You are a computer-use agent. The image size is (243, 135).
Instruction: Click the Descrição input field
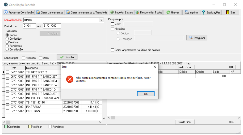(x=159, y=38)
